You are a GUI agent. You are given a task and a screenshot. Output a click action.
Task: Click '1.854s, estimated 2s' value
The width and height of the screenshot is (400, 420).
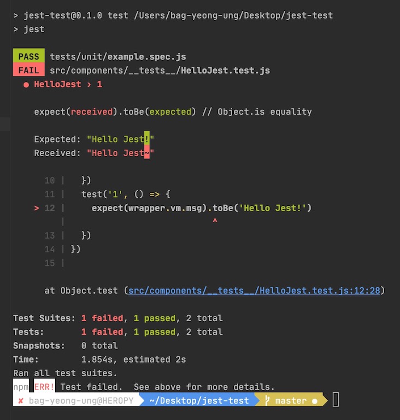pos(133,359)
